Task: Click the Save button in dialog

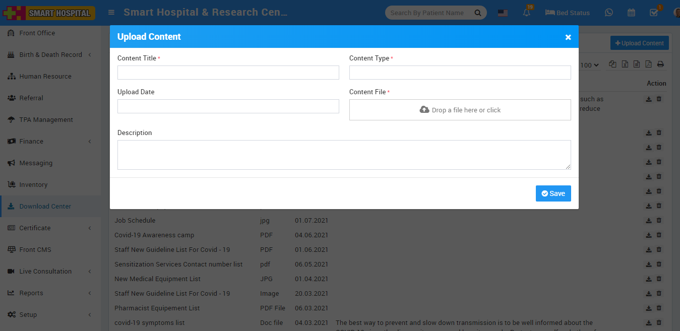Action: coord(553,193)
